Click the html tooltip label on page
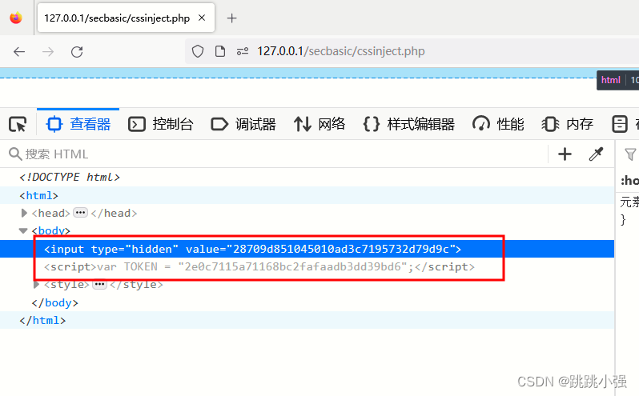639x396 pixels. (x=610, y=80)
